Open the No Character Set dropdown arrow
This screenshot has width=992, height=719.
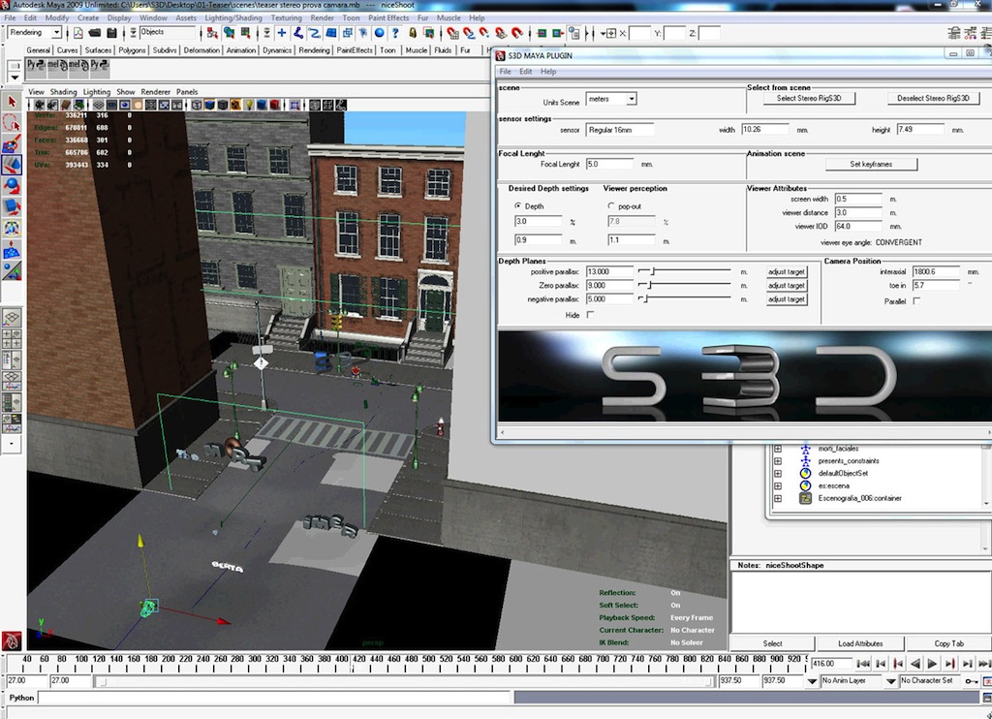click(x=891, y=681)
